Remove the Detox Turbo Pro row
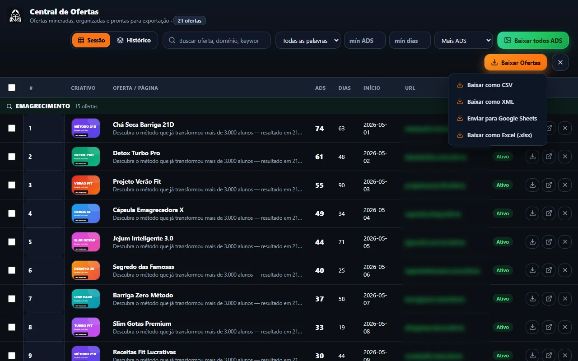The width and height of the screenshot is (578, 361). click(565, 157)
